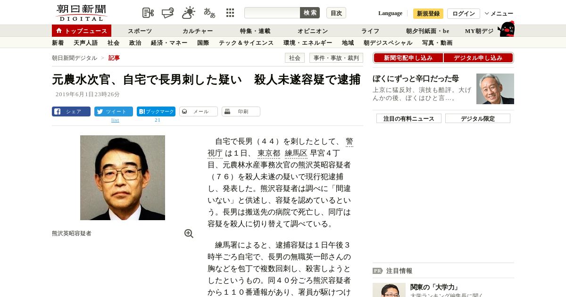Viewport: 566px width, 297px height.
Task: Click the 練馬区 keyword link
Action: click(296, 153)
